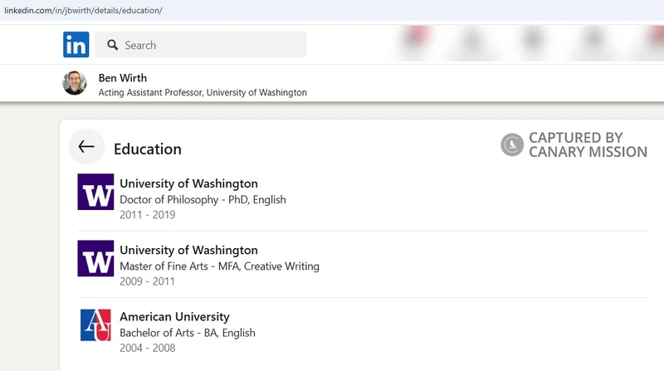The image size is (664, 371).
Task: Click the Acting Assistant Professor headline
Action: 203,92
